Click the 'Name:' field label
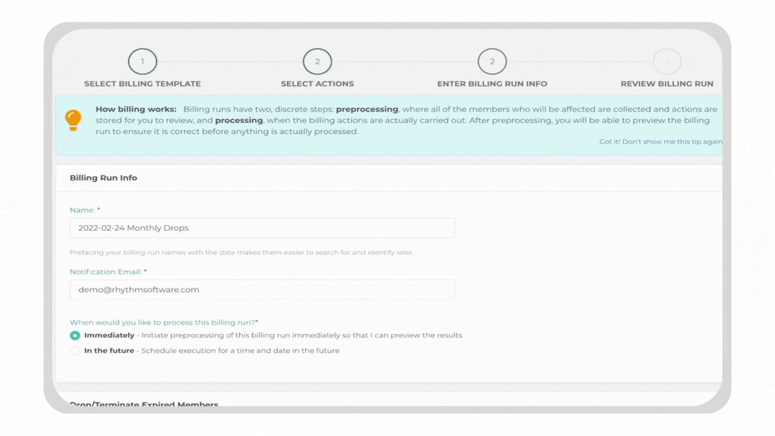The height and width of the screenshot is (436, 775). click(85, 210)
